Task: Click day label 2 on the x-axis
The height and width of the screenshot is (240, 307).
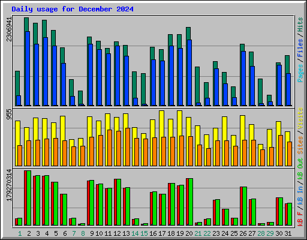Action: 29,233
